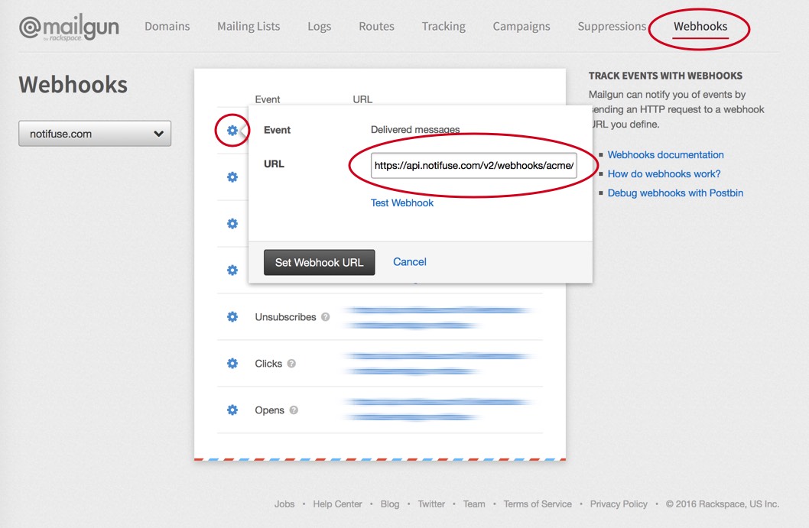
Task: Click Set Webhook URL button
Action: 320,262
